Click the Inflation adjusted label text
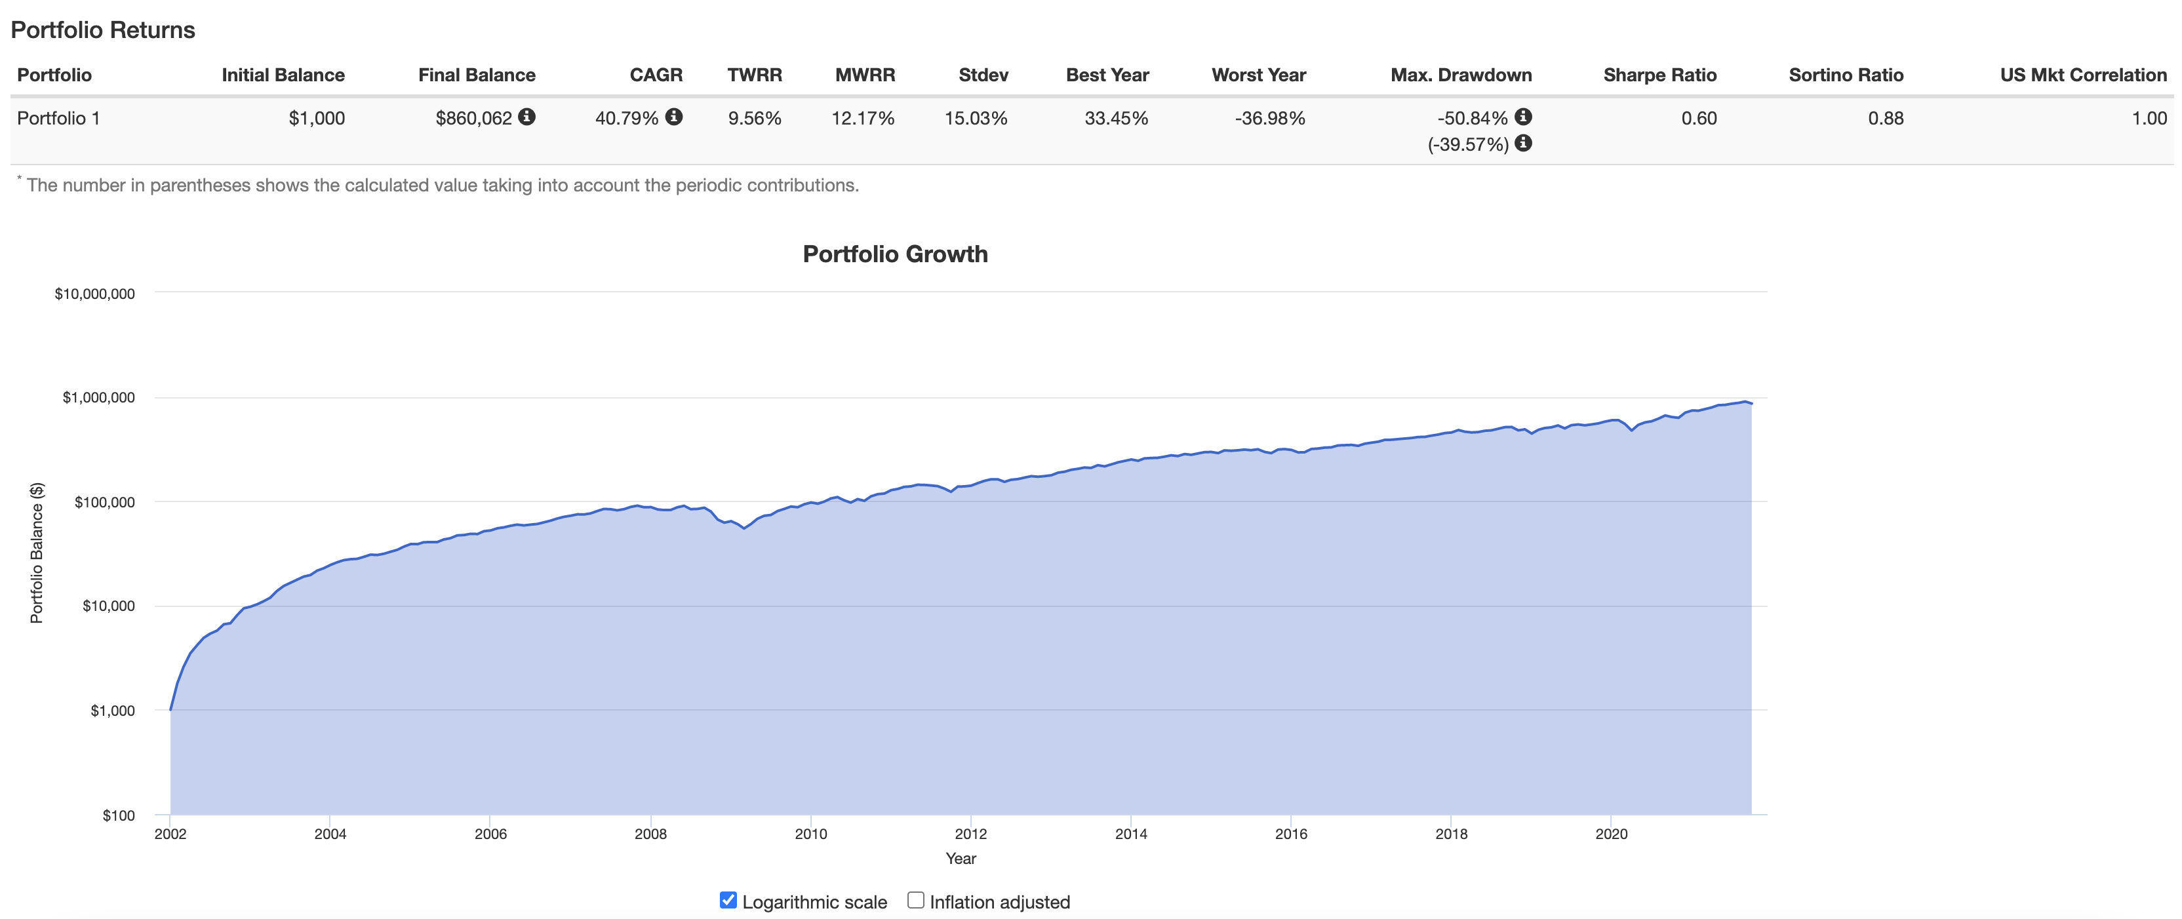This screenshot has width=2182, height=919. (x=999, y=902)
